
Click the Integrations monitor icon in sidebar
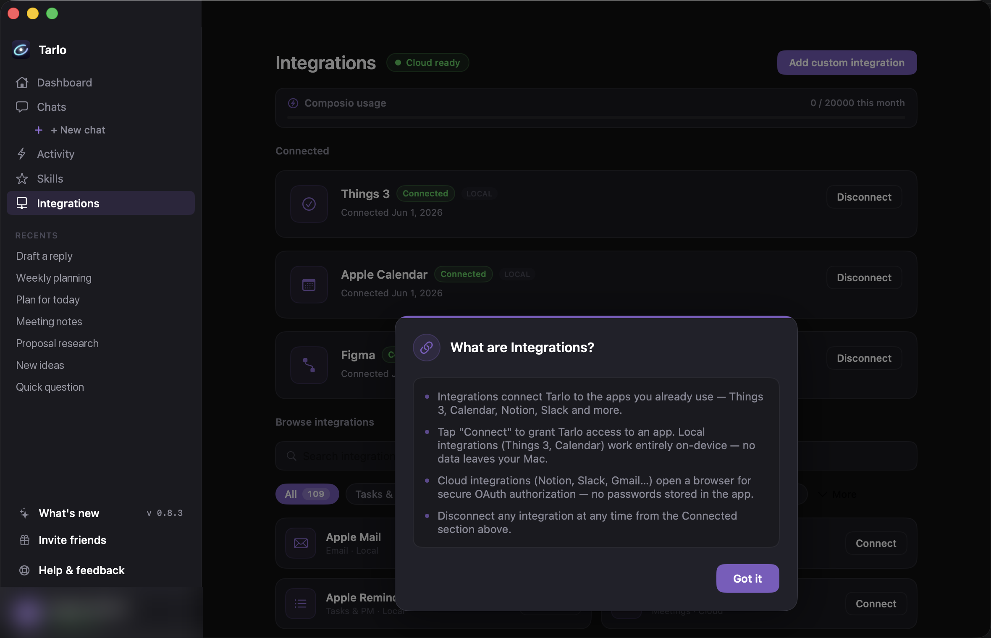(22, 203)
